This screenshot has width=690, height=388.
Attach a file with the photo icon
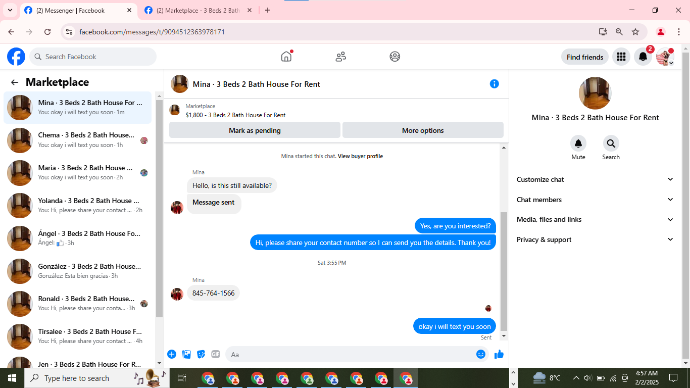click(x=187, y=354)
